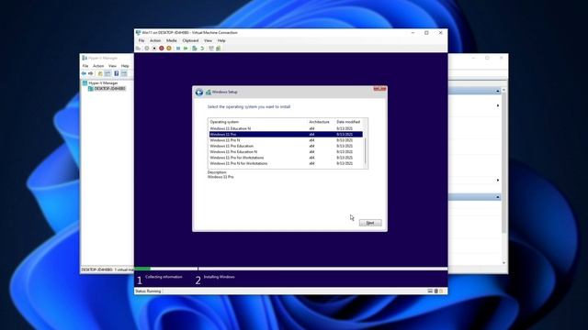Open the Action menu in Hyper-V Manager
Image resolution: width=588 pixels, height=330 pixels.
pyautogui.click(x=98, y=66)
